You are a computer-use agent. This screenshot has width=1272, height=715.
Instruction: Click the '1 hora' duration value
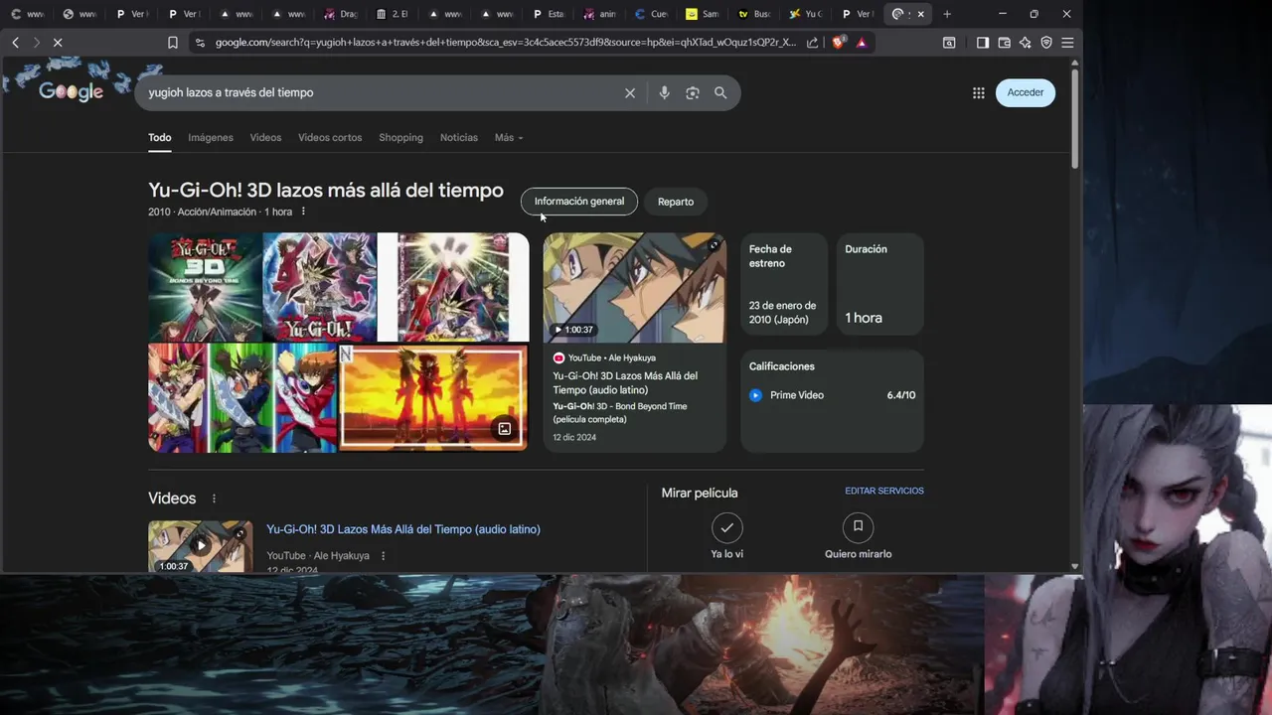(864, 318)
